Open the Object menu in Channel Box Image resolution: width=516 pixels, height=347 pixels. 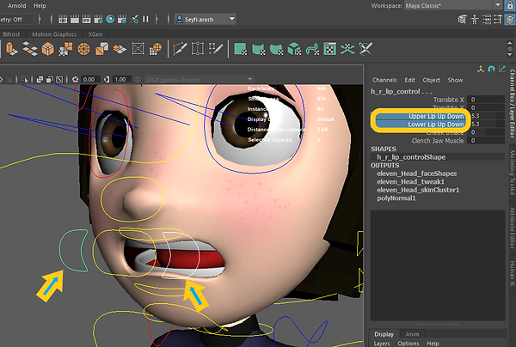pyautogui.click(x=431, y=80)
